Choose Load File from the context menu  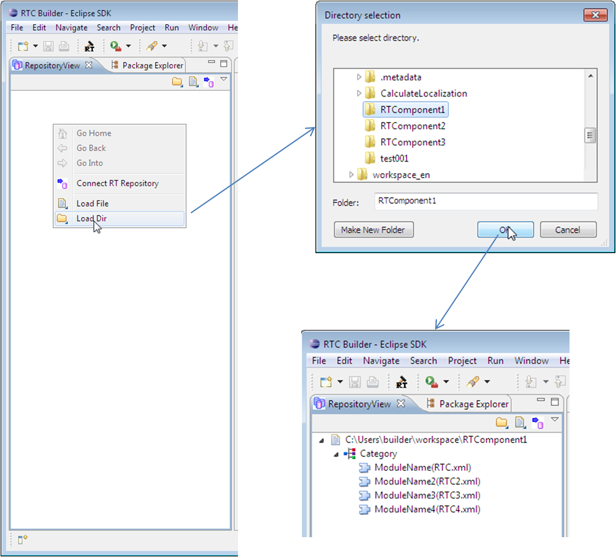(x=92, y=203)
